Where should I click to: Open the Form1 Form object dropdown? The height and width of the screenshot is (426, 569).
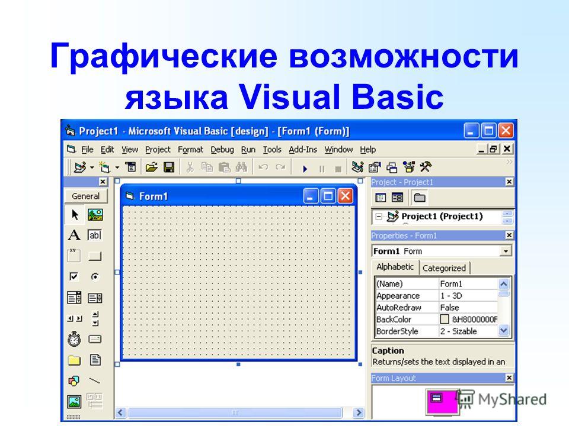(x=505, y=251)
